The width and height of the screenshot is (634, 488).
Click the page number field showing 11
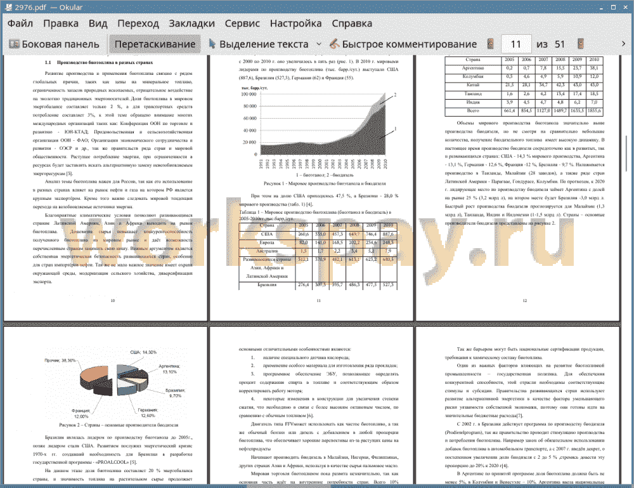coord(516,44)
